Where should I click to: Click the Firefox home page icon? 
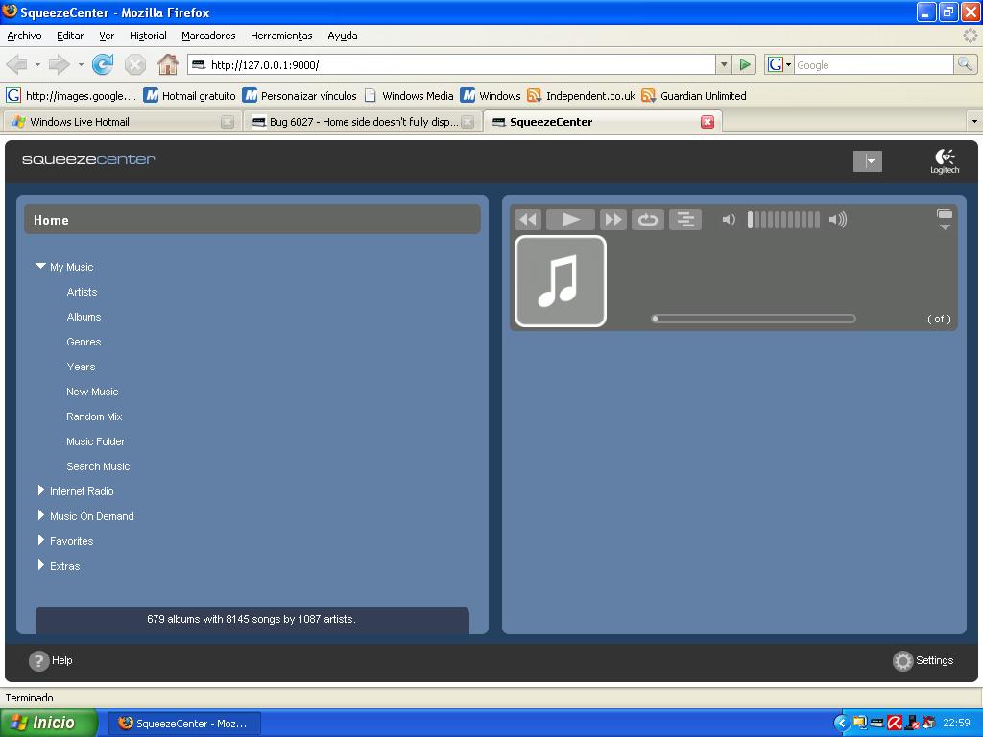(168, 65)
